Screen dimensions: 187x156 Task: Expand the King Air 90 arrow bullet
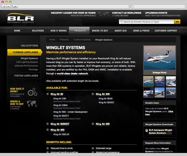pyautogui.click(x=48, y=94)
